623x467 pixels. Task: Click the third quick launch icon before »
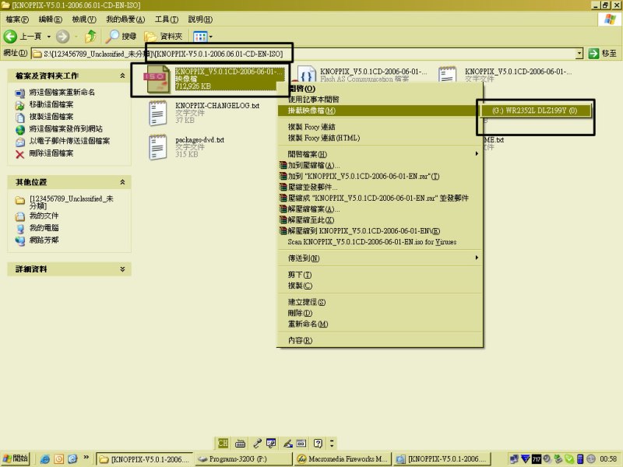(x=72, y=459)
